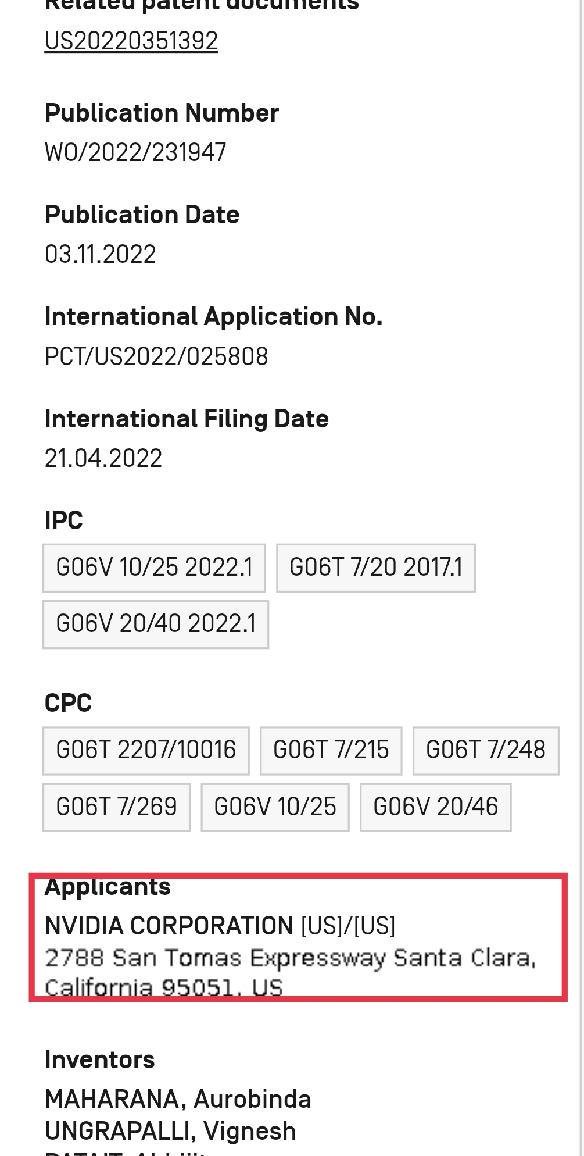Image resolution: width=584 pixels, height=1156 pixels.
Task: Click CPC code G06T 2207/10016
Action: [x=146, y=750]
